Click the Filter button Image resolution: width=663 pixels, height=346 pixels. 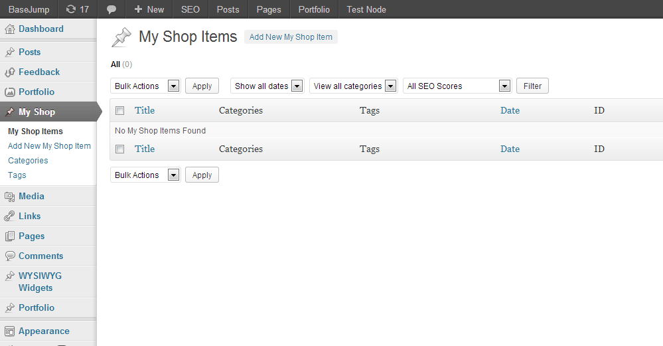click(532, 86)
